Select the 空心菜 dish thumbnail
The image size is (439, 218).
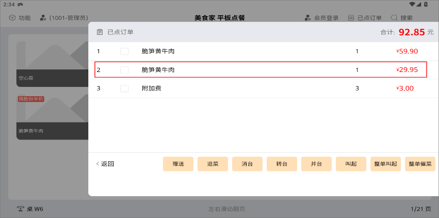[52, 64]
